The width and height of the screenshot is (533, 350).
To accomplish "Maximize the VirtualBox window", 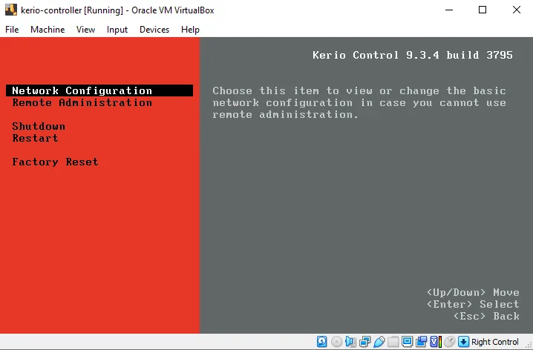I will coord(483,10).
